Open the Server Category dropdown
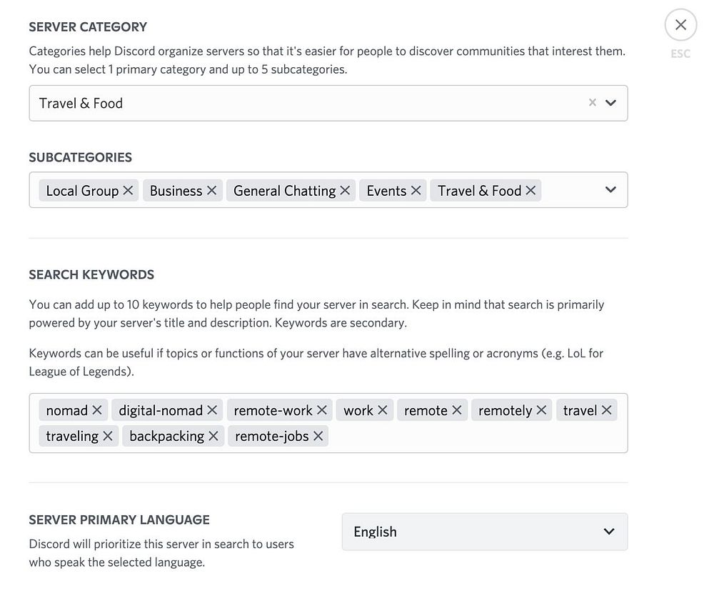Screen dimensions: 714x596 tap(610, 103)
